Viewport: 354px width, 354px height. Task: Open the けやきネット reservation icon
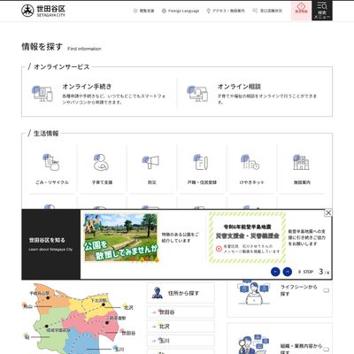pos(251,163)
